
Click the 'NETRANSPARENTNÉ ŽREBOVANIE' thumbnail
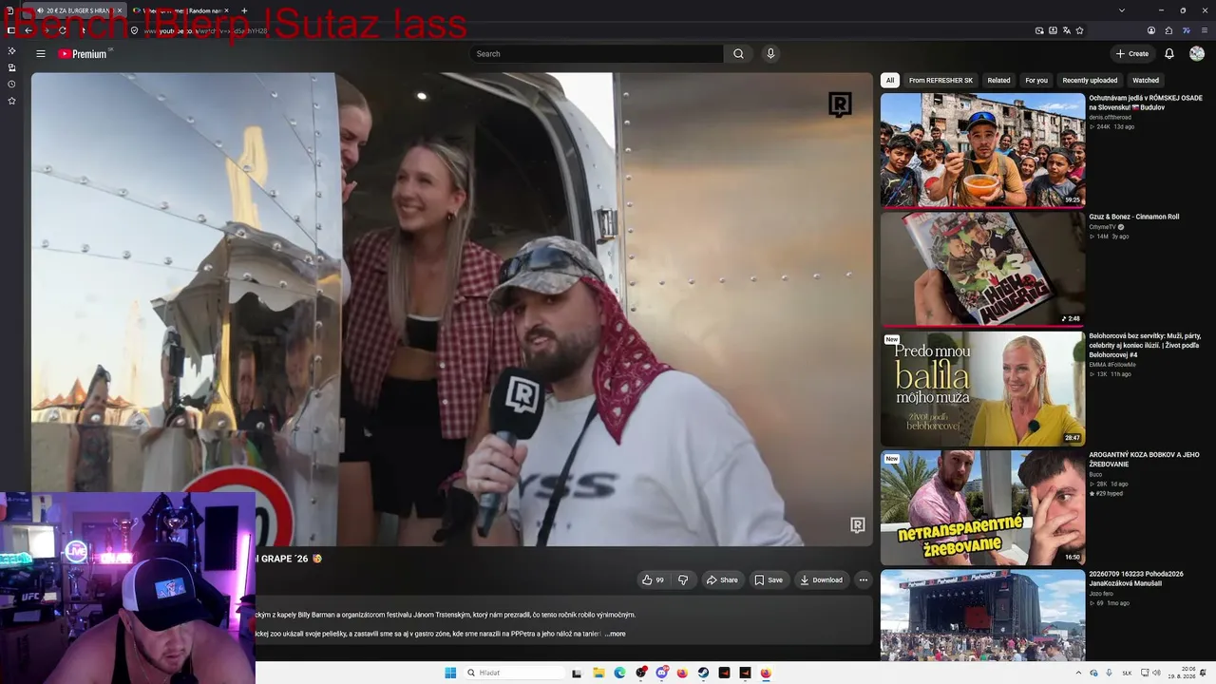[982, 508]
